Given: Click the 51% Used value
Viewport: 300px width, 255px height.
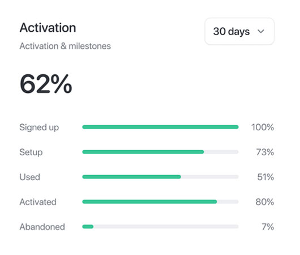Looking at the screenshot, I should pos(265,177).
